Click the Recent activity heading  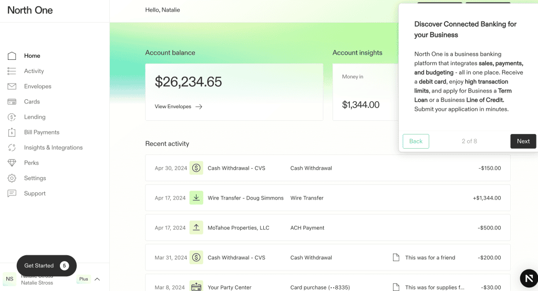[167, 144]
